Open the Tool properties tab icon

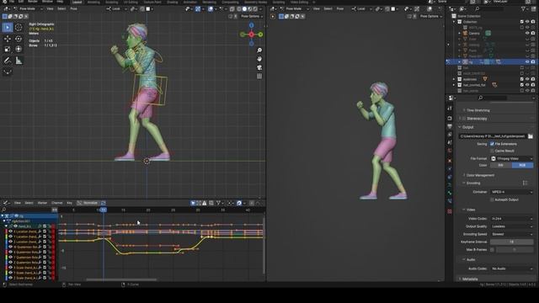coord(450,109)
